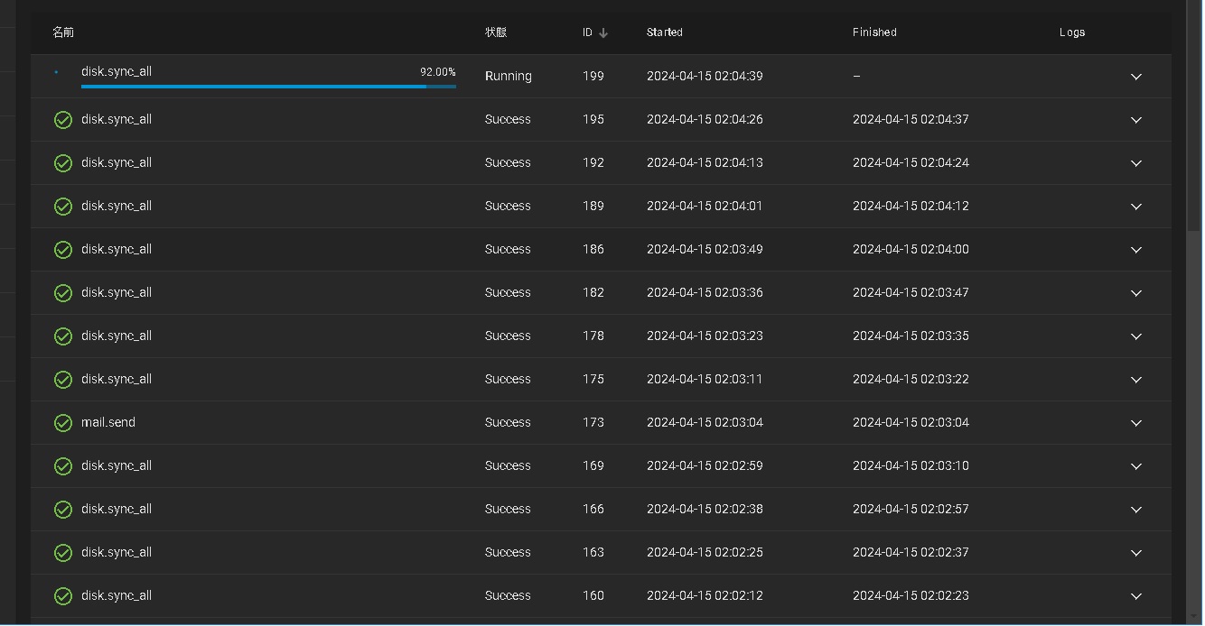
Task: Click success icon of mail.send job
Action: 63,423
